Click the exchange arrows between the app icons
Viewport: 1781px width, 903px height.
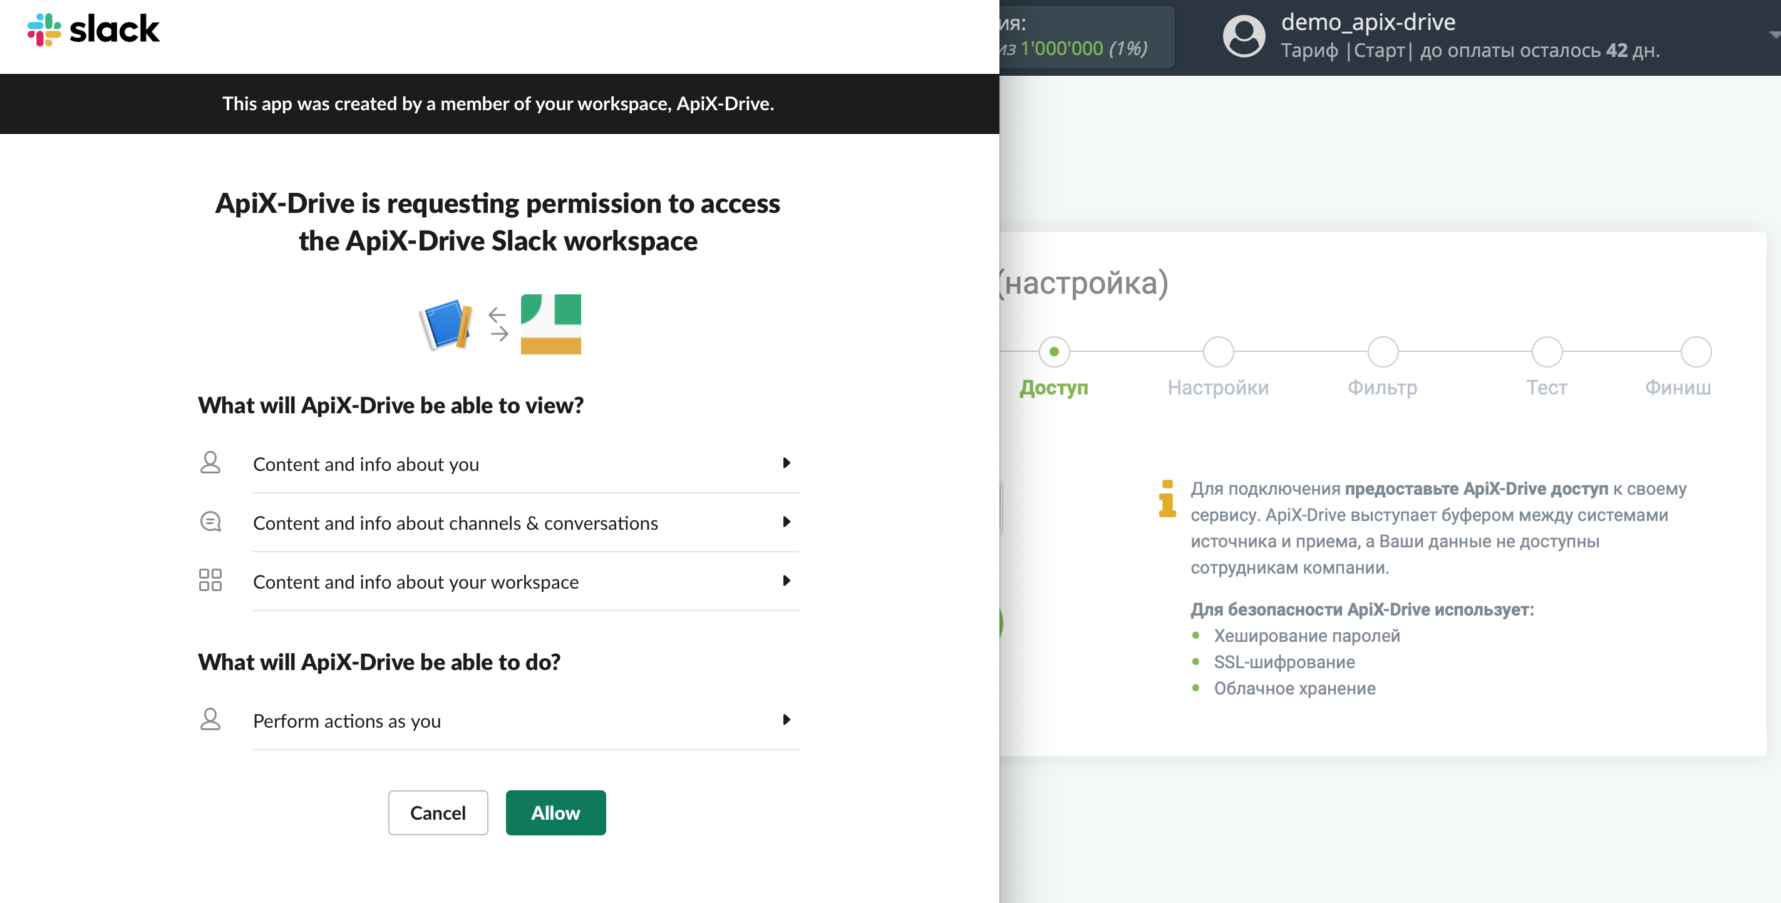[498, 324]
